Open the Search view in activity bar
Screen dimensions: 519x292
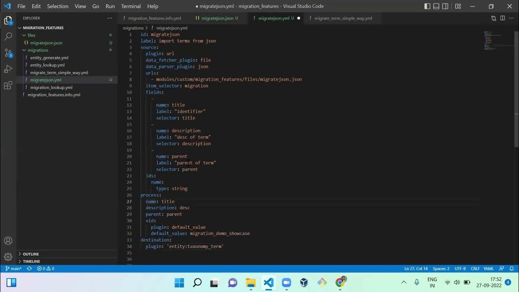[x=8, y=36]
